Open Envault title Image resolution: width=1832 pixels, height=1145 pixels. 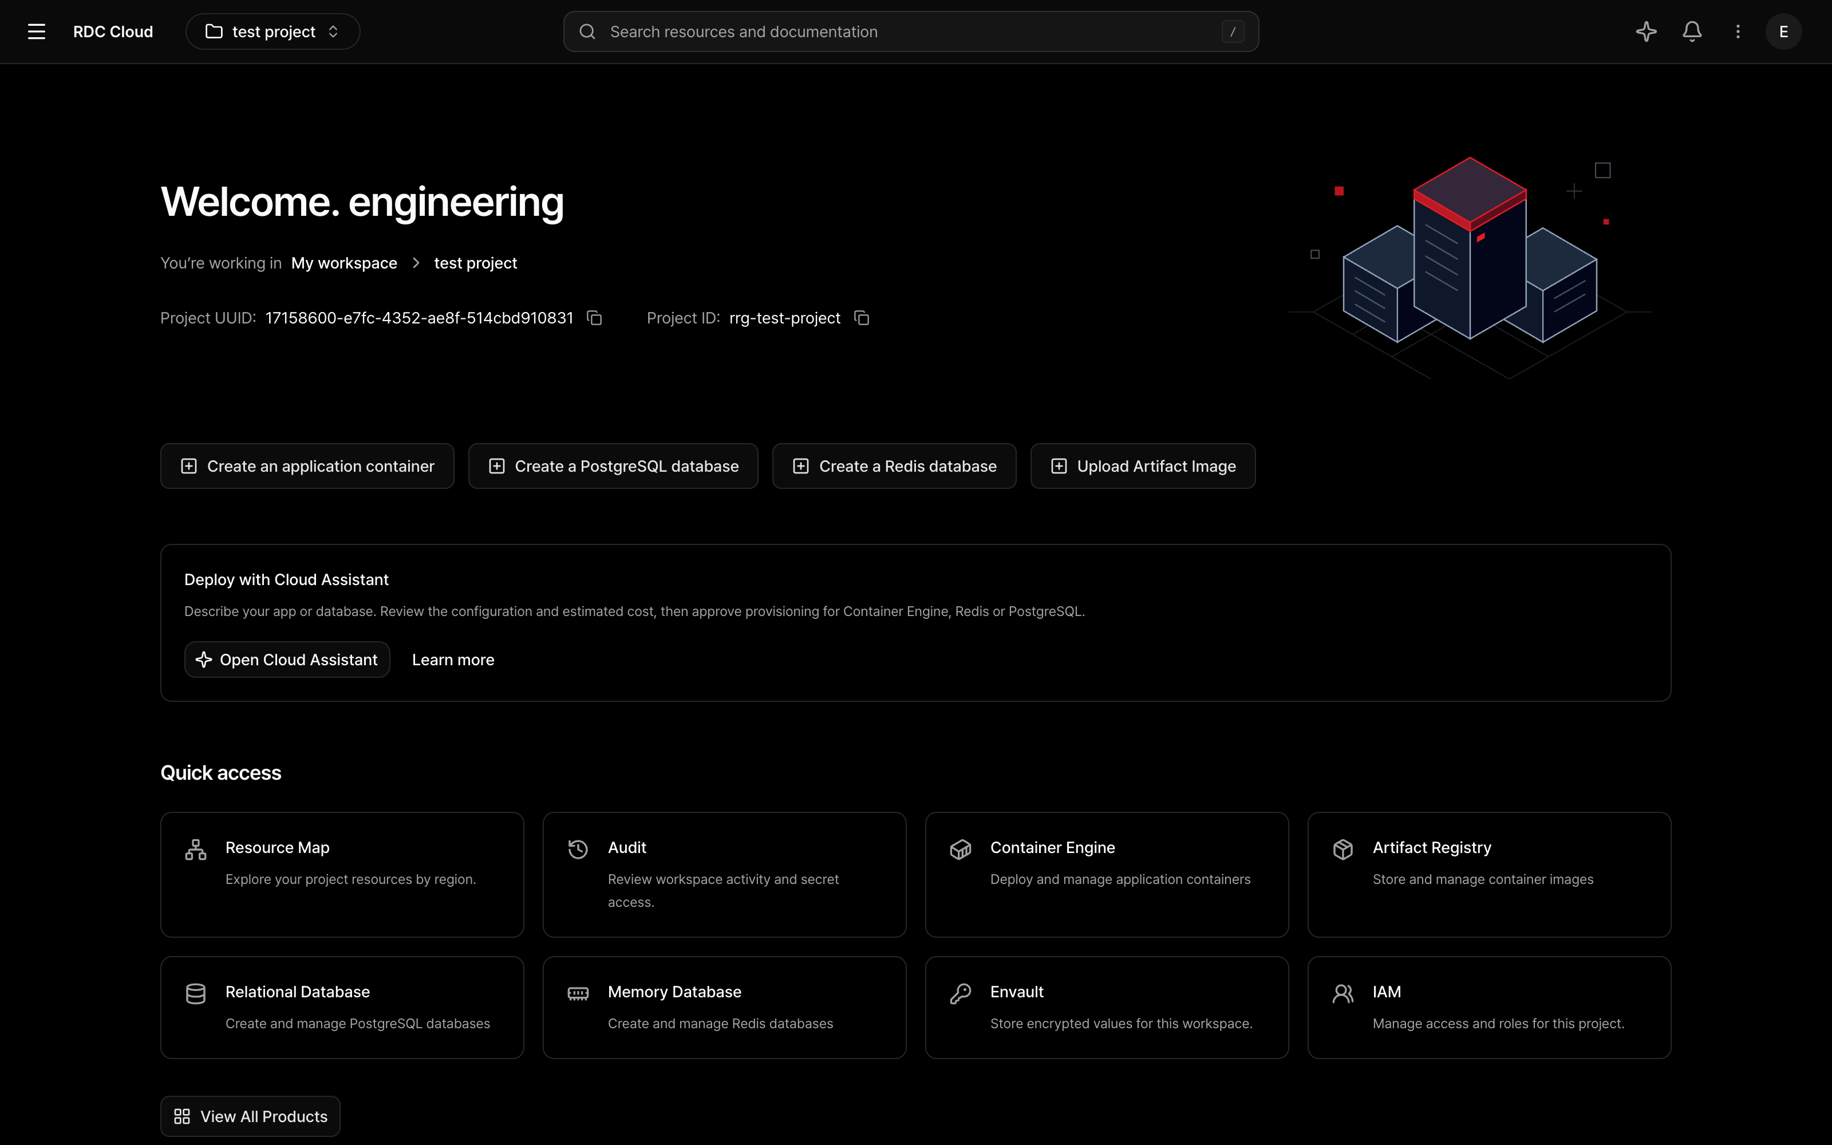[1017, 992]
